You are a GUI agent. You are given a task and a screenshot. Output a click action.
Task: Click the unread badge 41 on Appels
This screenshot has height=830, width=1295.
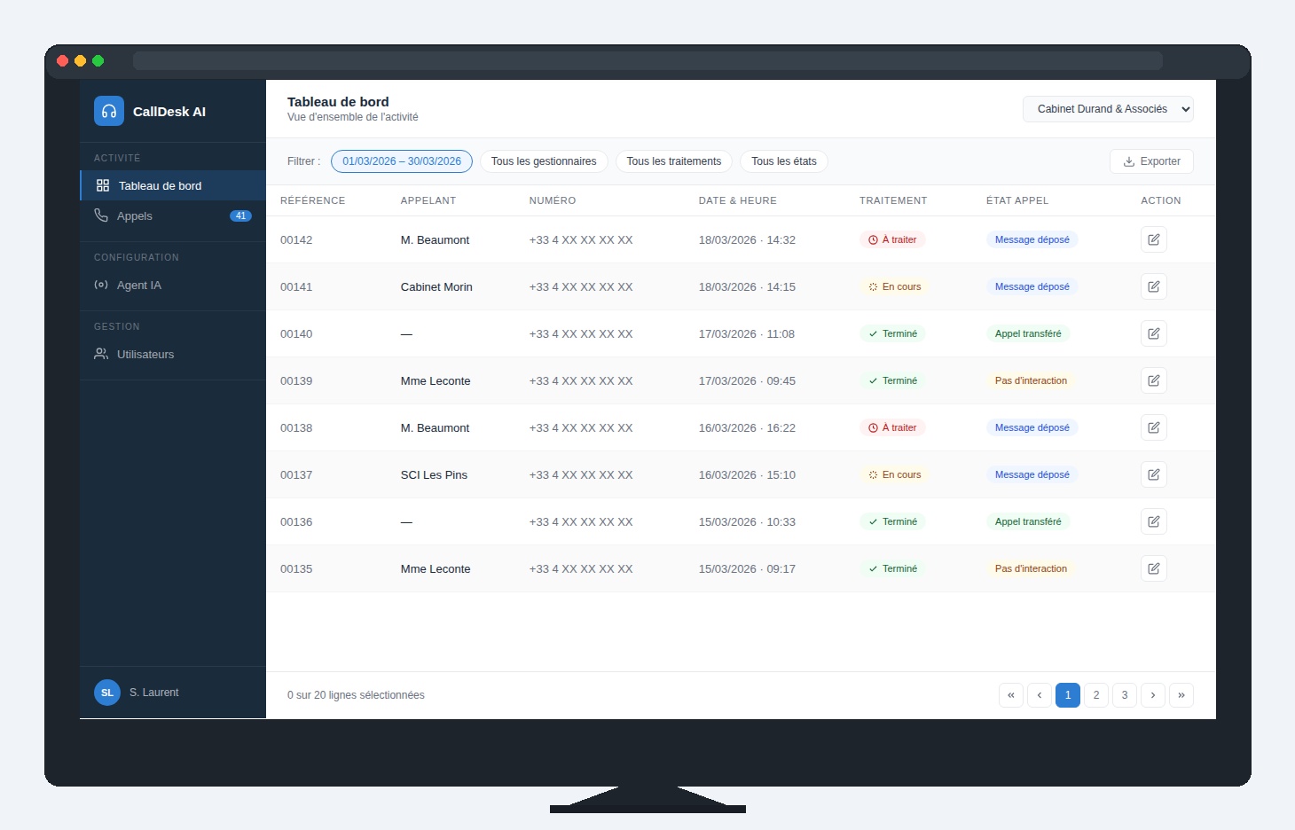pyautogui.click(x=240, y=215)
